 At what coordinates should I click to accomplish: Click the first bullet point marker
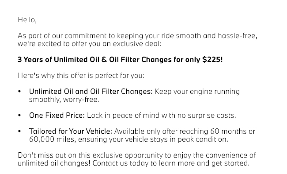(x=19, y=91)
